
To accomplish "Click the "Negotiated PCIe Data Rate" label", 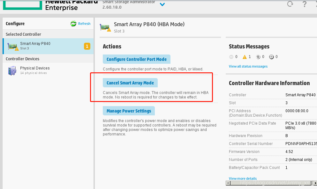I will [x=252, y=123].
